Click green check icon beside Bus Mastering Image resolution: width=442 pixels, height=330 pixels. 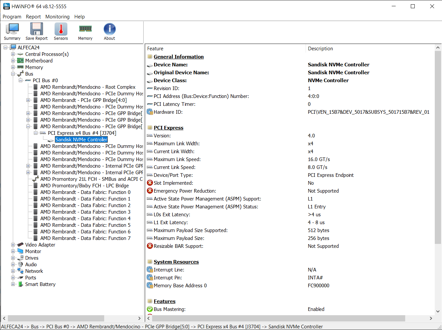150,309
